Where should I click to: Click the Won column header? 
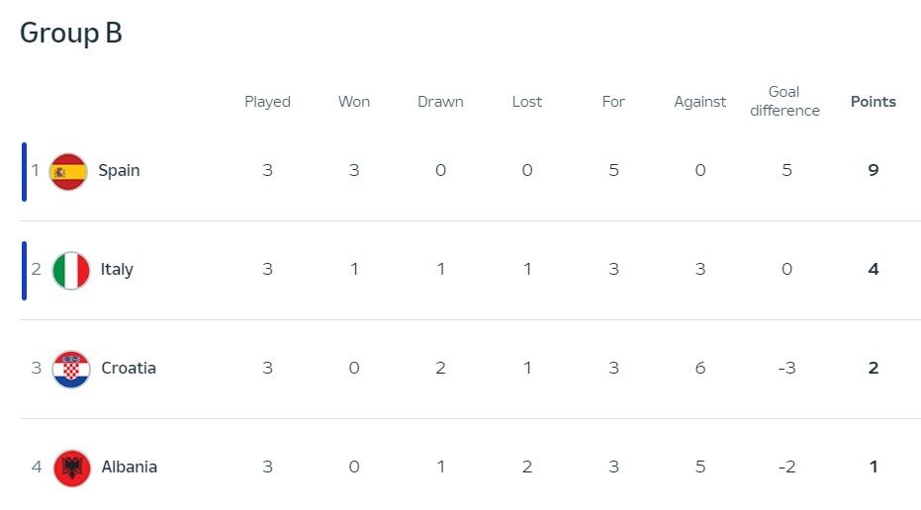pos(354,102)
